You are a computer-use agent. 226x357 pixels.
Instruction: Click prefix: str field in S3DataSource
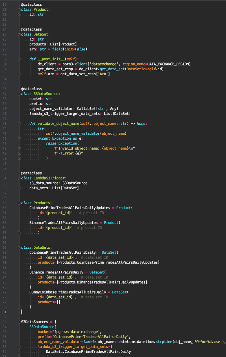(x=41, y=104)
